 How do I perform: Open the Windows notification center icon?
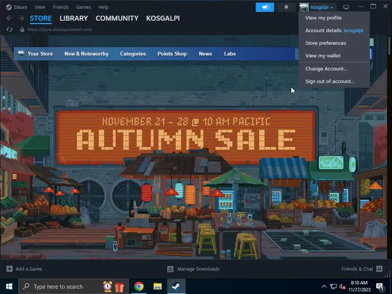point(380,287)
